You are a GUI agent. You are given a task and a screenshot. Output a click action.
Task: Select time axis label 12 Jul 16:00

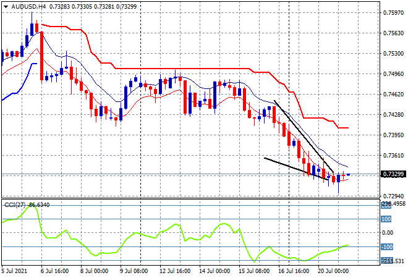(x=175, y=271)
